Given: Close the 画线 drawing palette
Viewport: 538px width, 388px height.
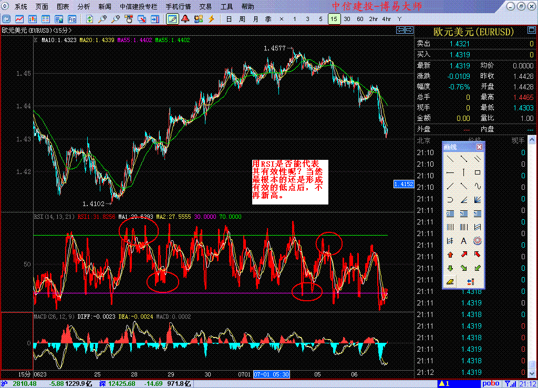Looking at the screenshot, I should tap(479, 147).
